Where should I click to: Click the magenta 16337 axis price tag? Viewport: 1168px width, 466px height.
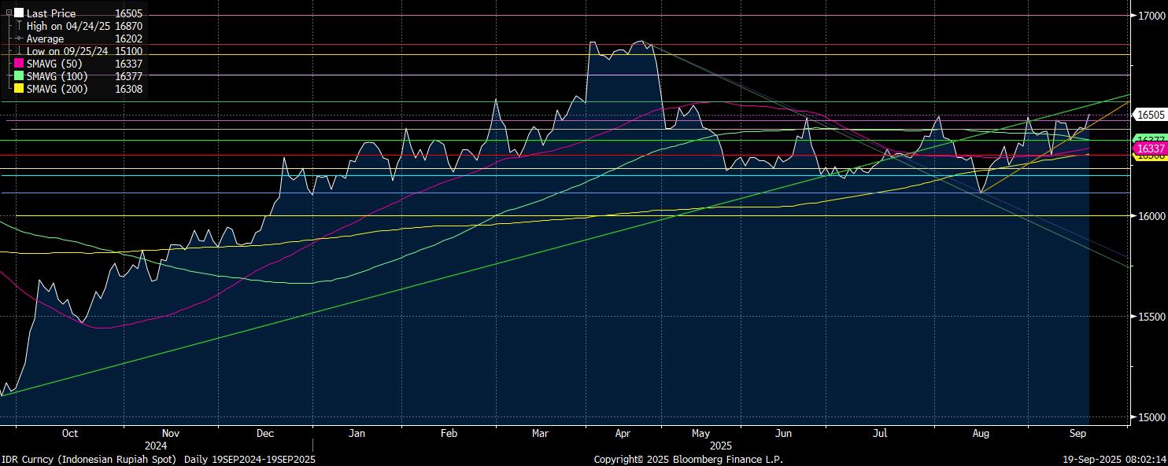[1150, 149]
